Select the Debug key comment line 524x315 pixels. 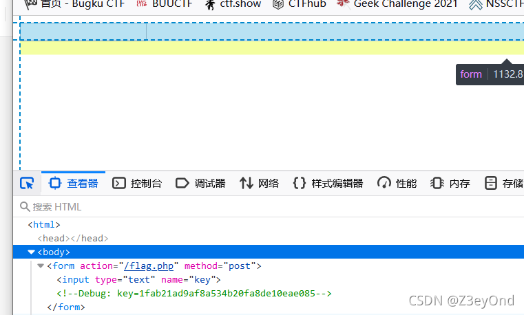[x=194, y=293]
